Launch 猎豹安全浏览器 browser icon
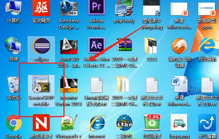The height and width of the screenshot is (139, 219). (180, 46)
